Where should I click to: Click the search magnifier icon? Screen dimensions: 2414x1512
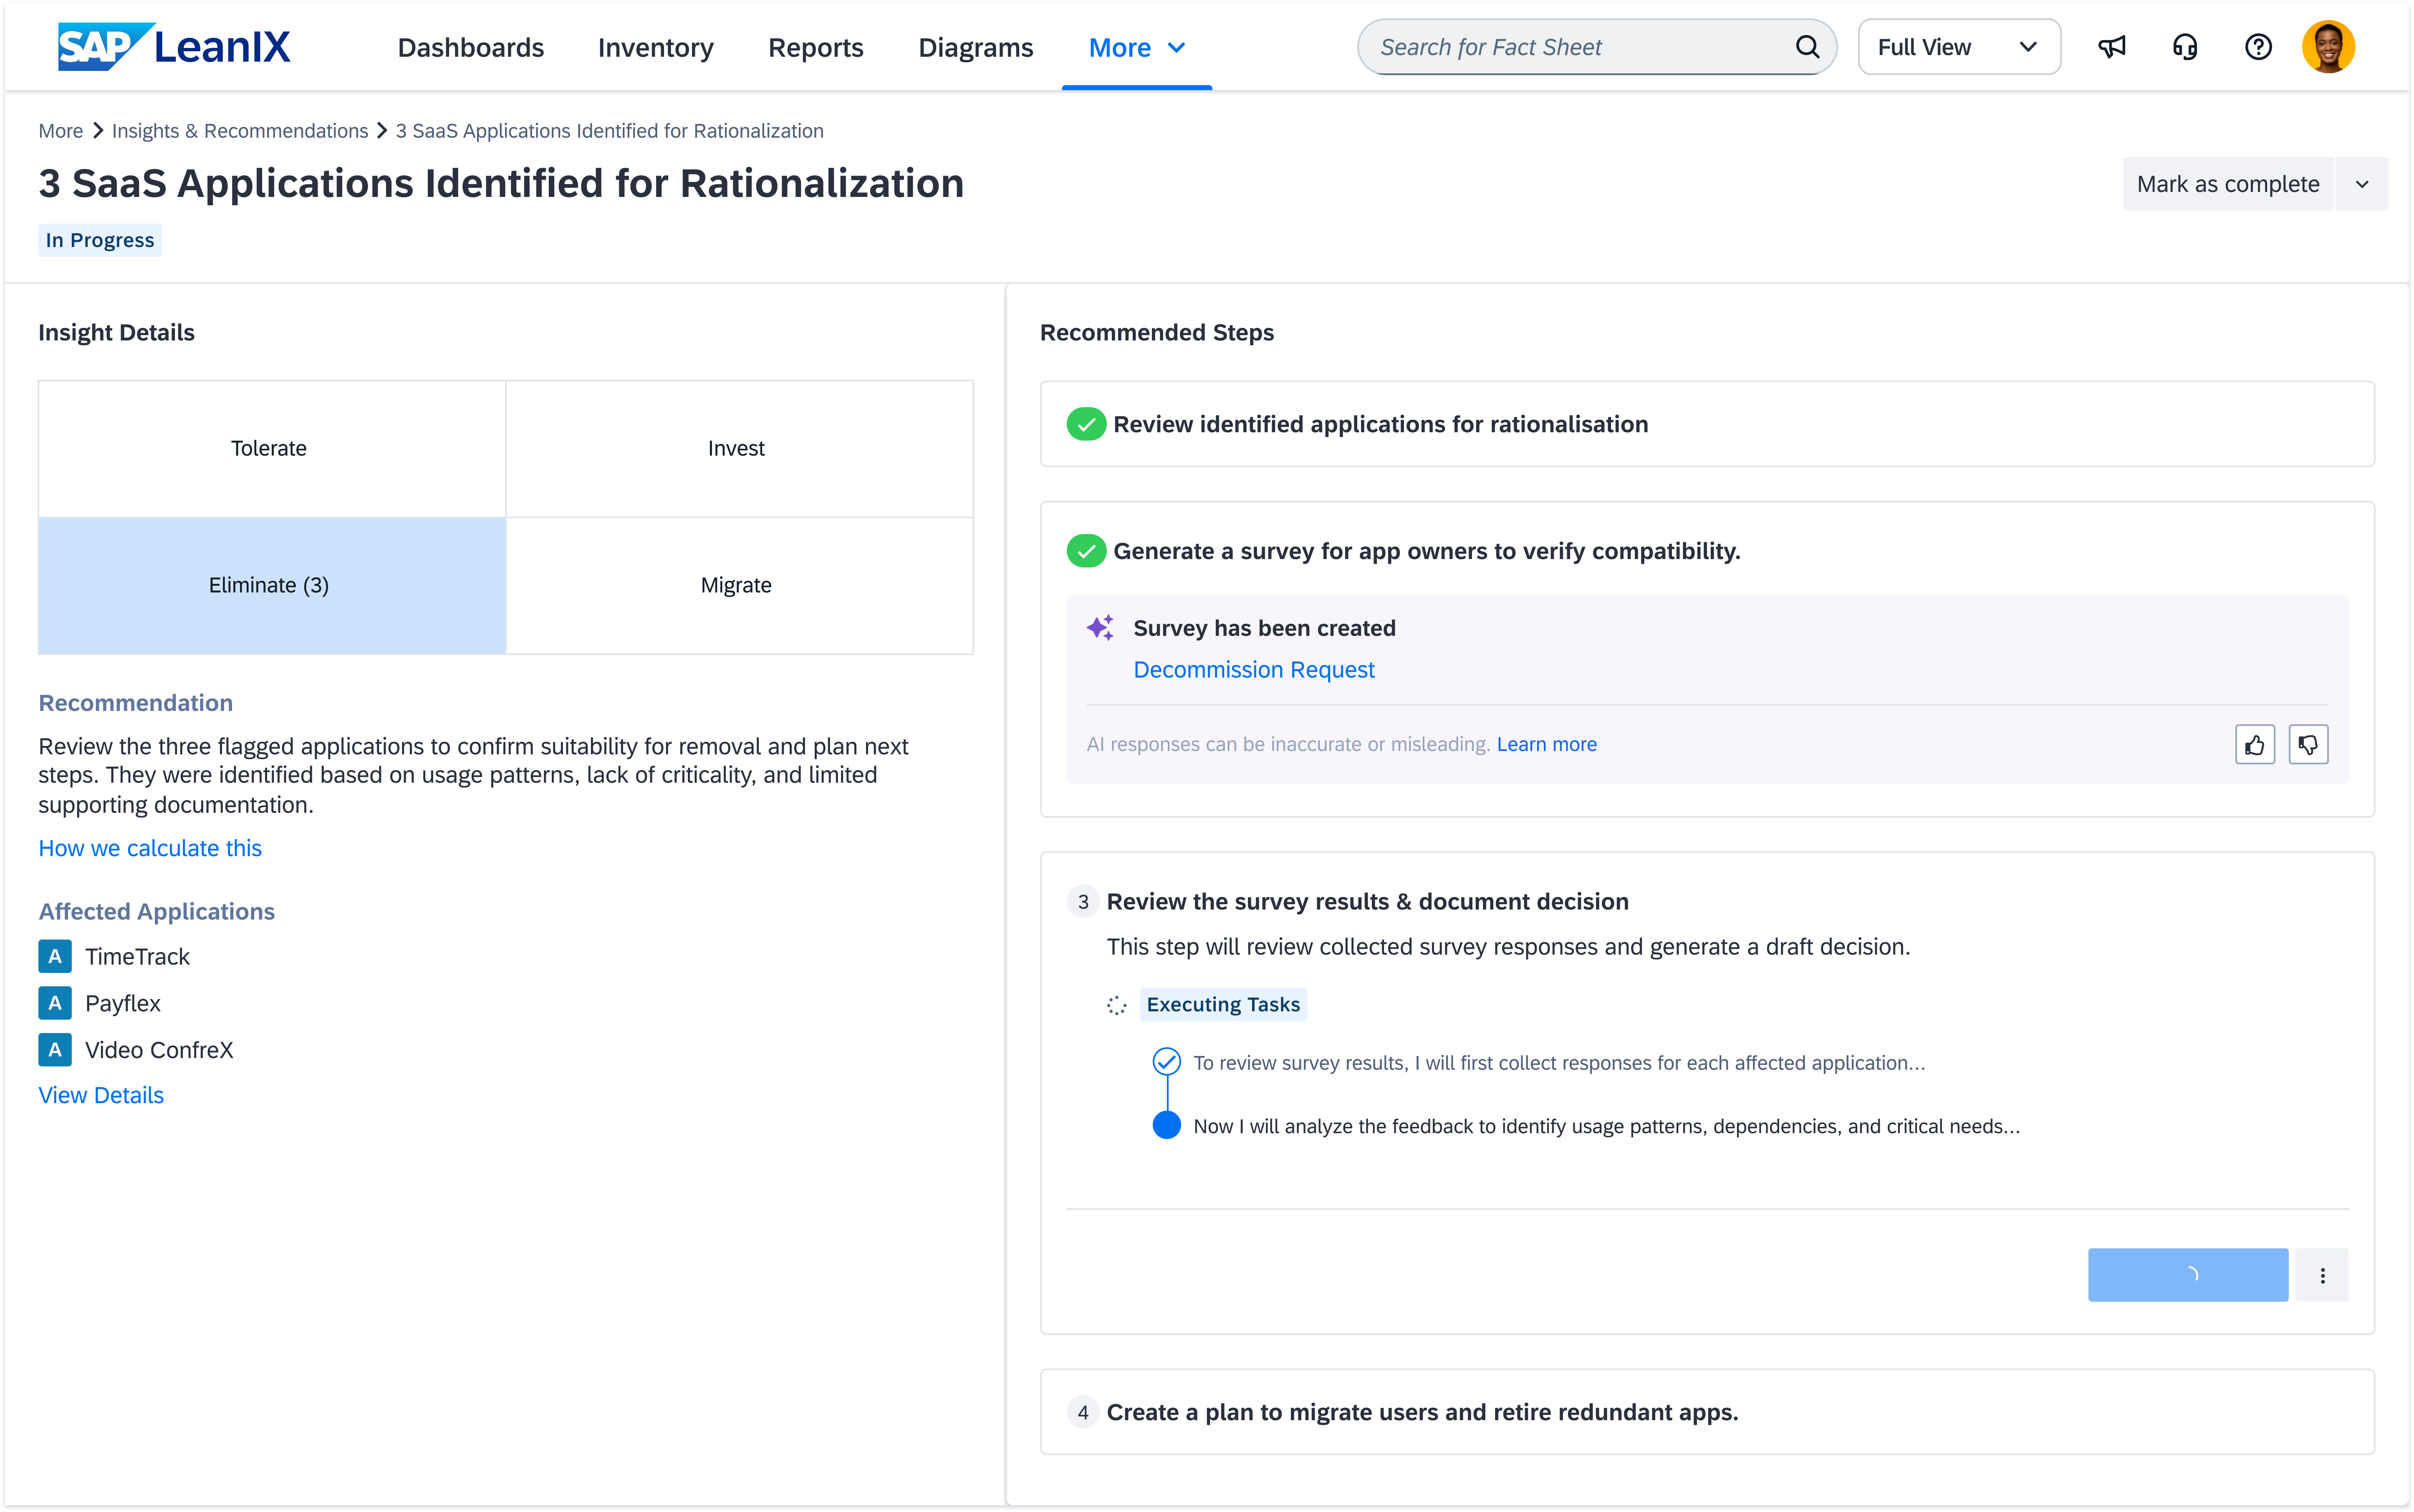coord(1807,47)
